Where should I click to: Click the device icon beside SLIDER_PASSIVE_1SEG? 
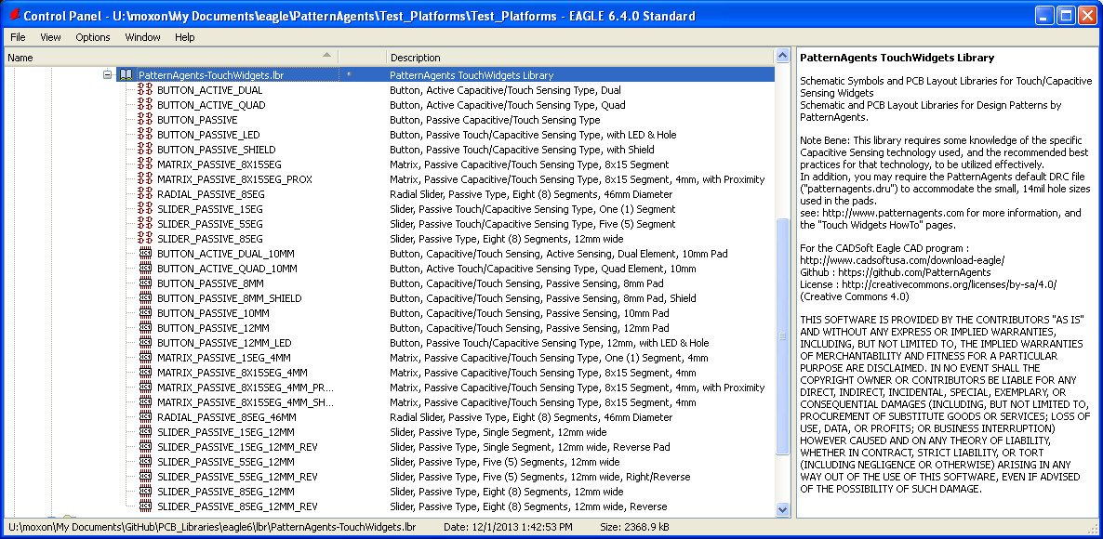coord(145,209)
